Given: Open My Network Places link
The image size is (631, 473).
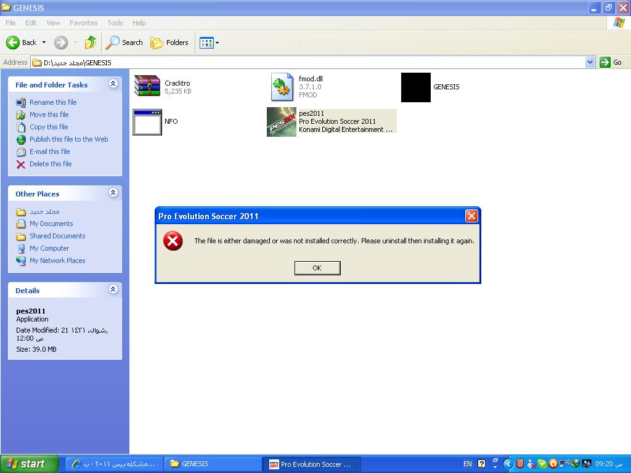Looking at the screenshot, I should [57, 261].
